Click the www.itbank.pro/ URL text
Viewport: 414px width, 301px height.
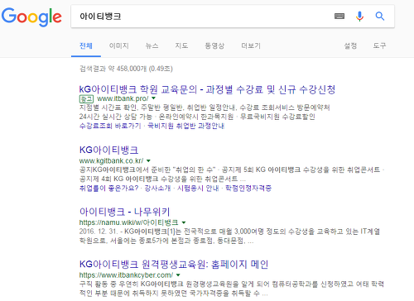[x=123, y=98]
